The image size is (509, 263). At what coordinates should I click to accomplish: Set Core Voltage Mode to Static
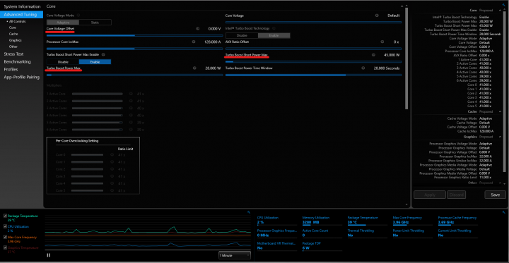click(95, 23)
